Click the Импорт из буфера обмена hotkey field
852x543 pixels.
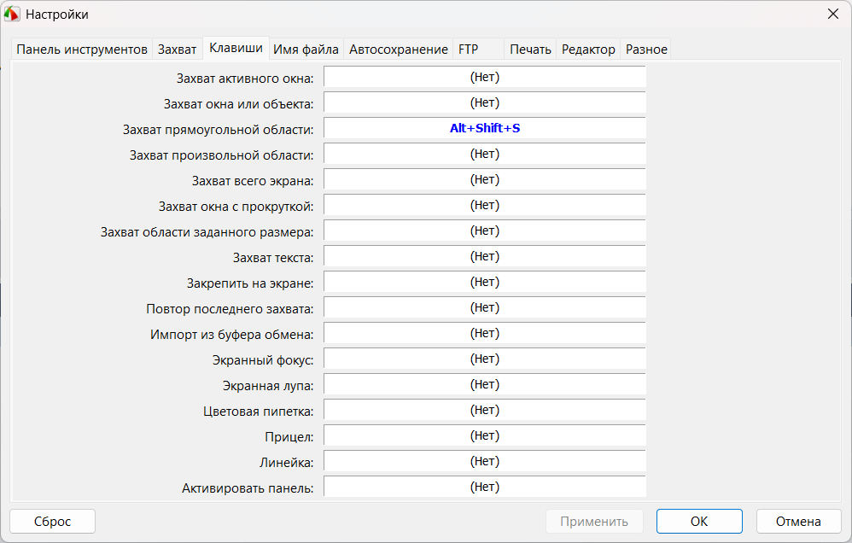click(x=485, y=333)
